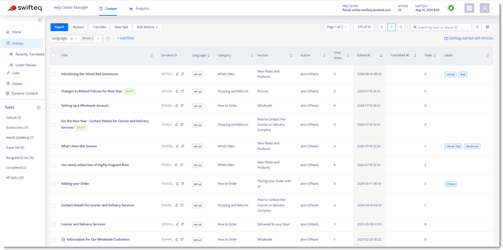
Task: Tick the select-all checkbox in table header
Action: [x=53, y=56]
